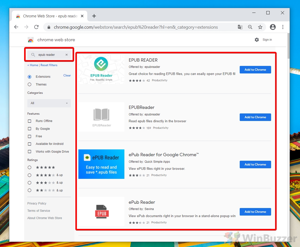Select the two stars & up rating filter
The width and height of the screenshot is (300, 247).
click(29, 190)
